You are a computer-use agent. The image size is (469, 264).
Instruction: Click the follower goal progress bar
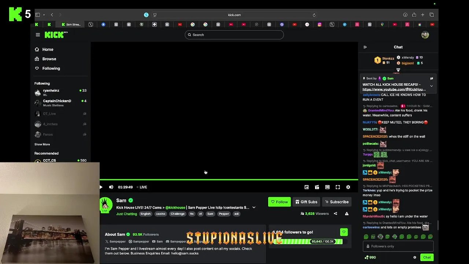(x=308, y=242)
